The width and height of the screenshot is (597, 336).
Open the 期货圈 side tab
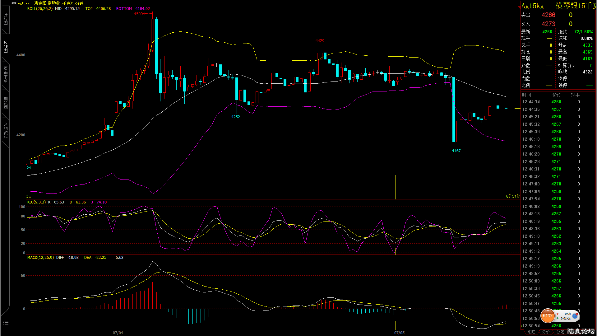[6, 103]
